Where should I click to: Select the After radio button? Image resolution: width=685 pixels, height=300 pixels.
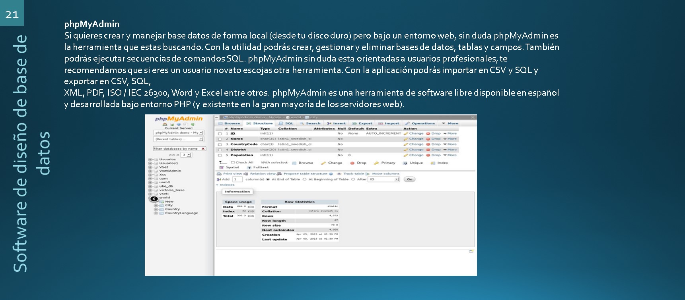coord(353,179)
